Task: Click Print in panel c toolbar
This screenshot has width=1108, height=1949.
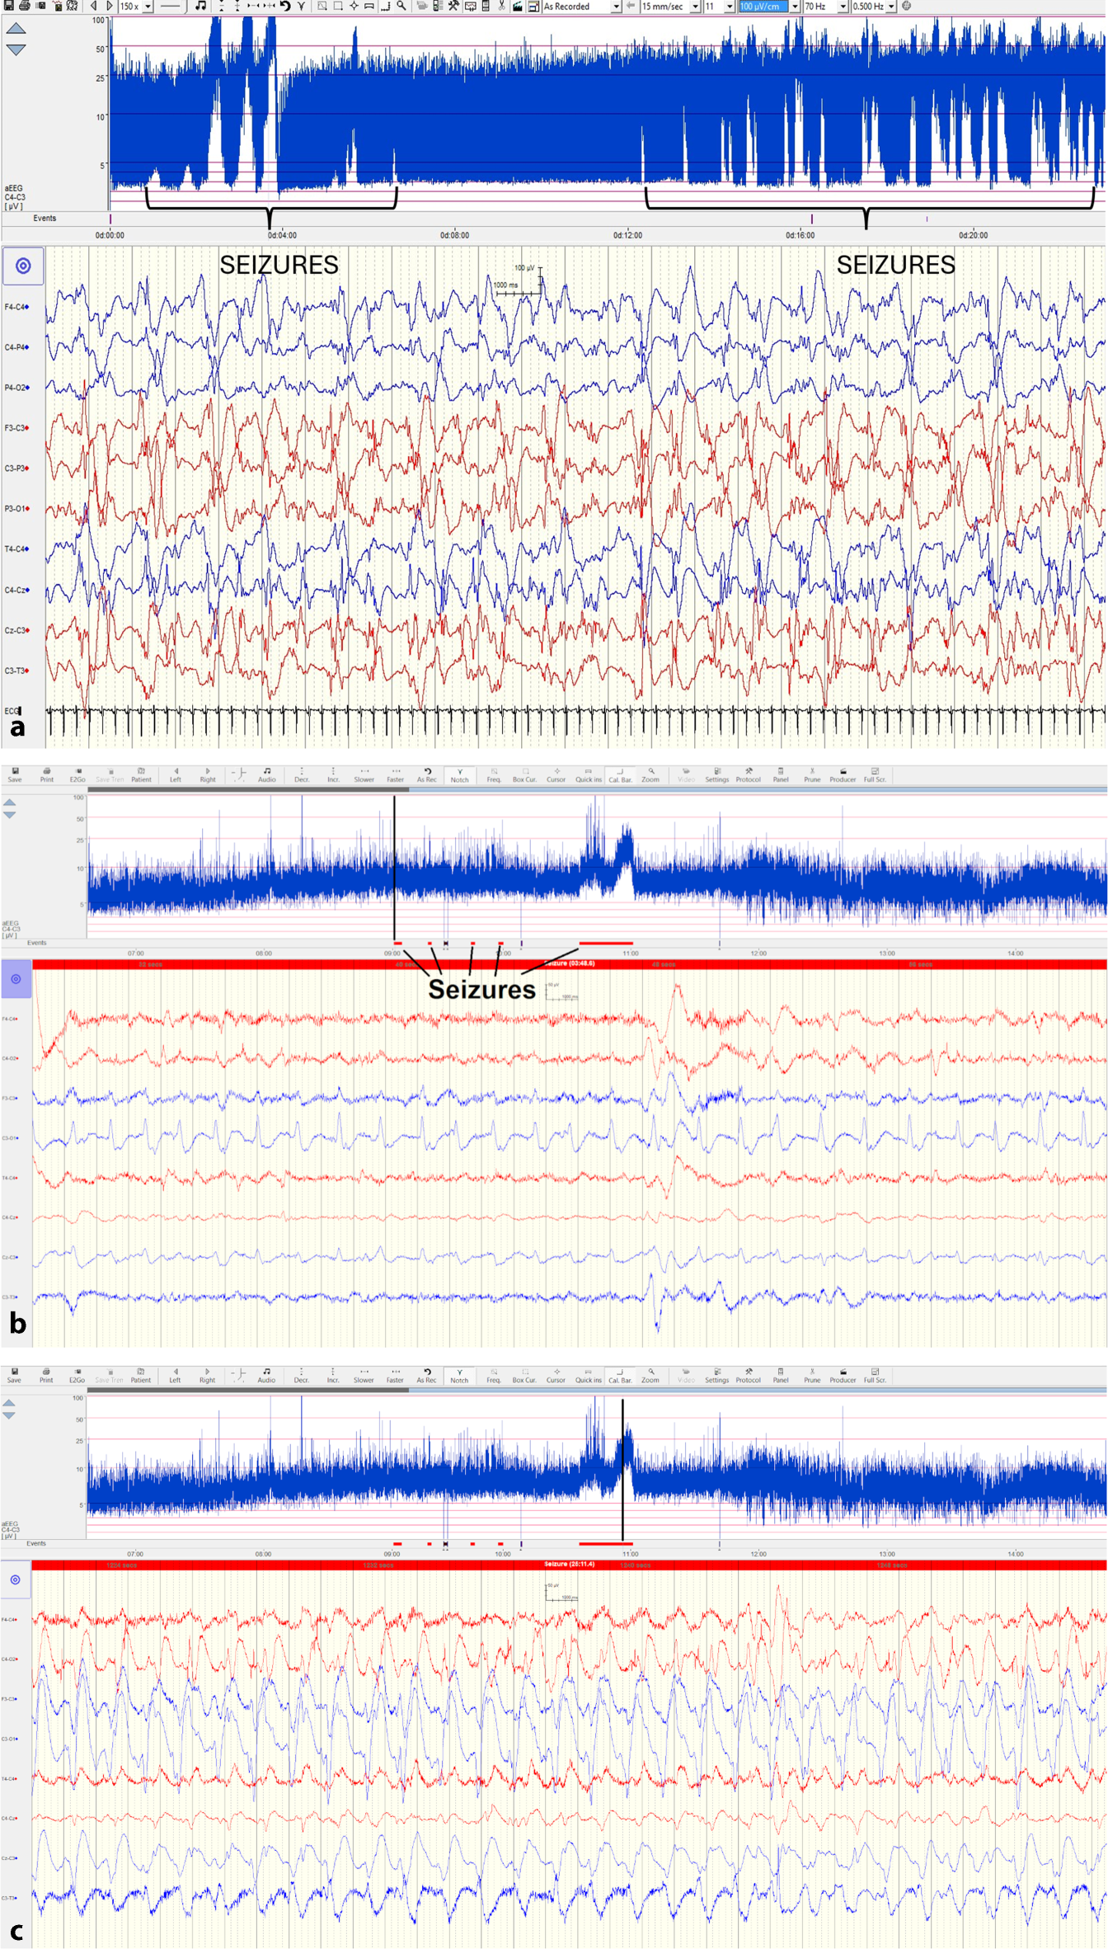Action: 46,1375
